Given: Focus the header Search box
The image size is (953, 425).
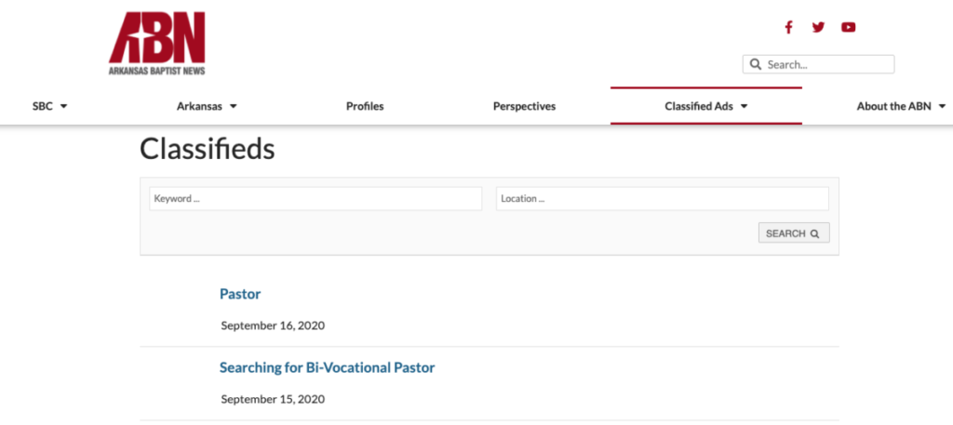Looking at the screenshot, I should click(x=818, y=64).
